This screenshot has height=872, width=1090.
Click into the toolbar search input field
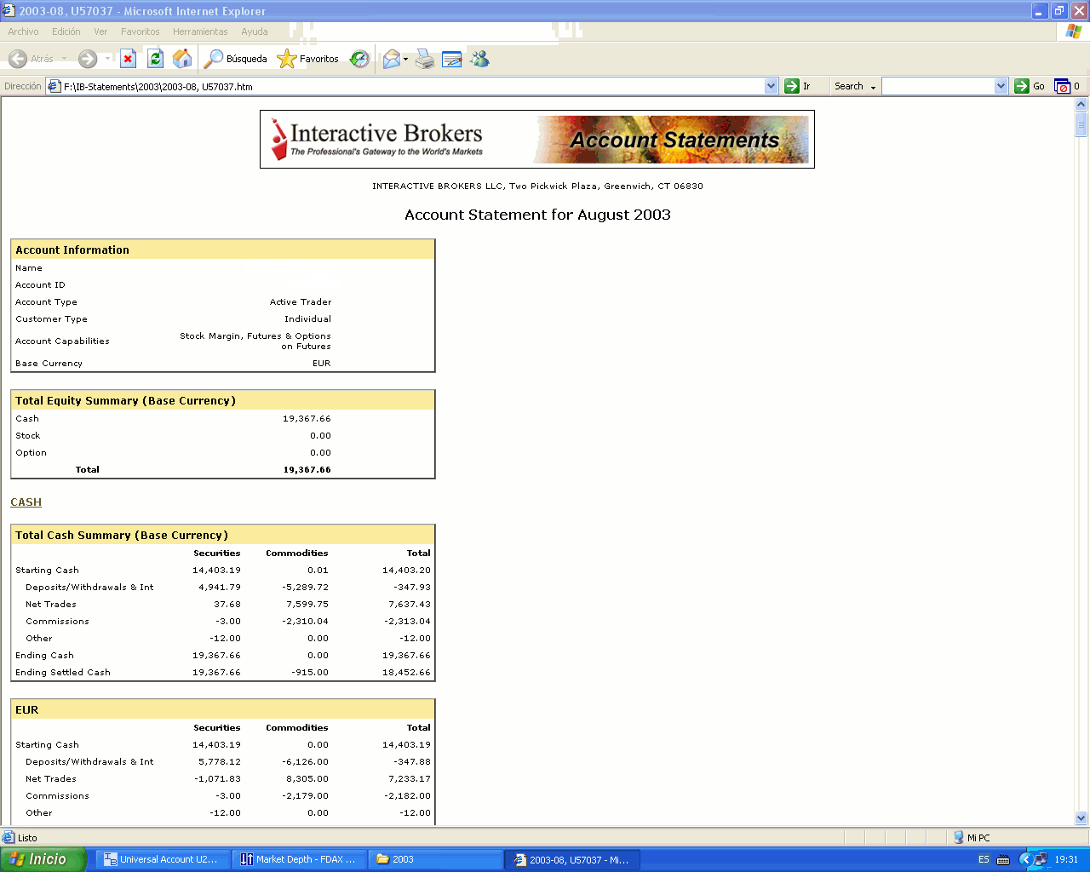938,86
